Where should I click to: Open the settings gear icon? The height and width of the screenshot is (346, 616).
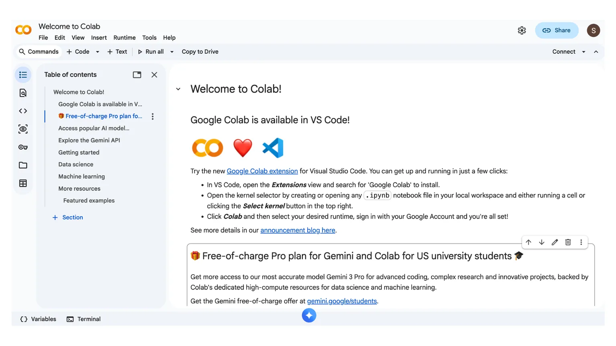(522, 30)
